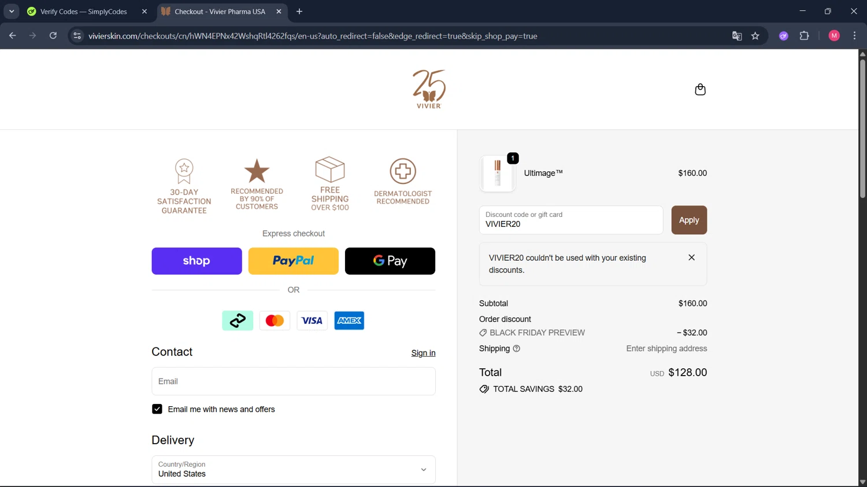Click the 30-day satisfaction guarantee badge
This screenshot has height=487, width=867.
tap(184, 186)
